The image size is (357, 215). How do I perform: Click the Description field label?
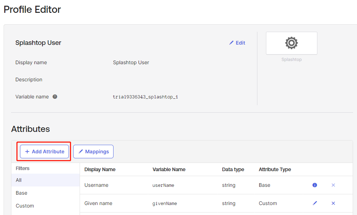pyautogui.click(x=29, y=80)
